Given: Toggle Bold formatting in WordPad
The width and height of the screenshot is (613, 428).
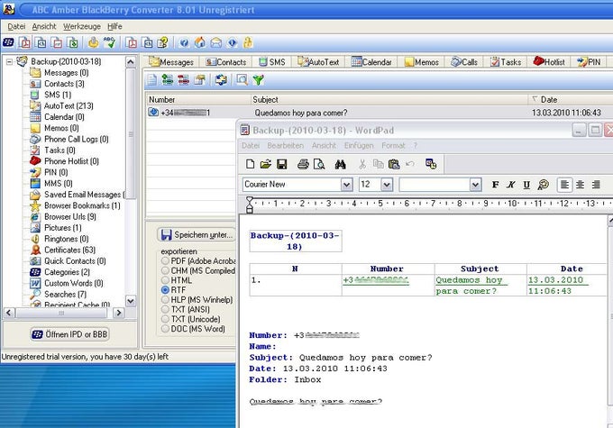Looking at the screenshot, I should [495, 185].
